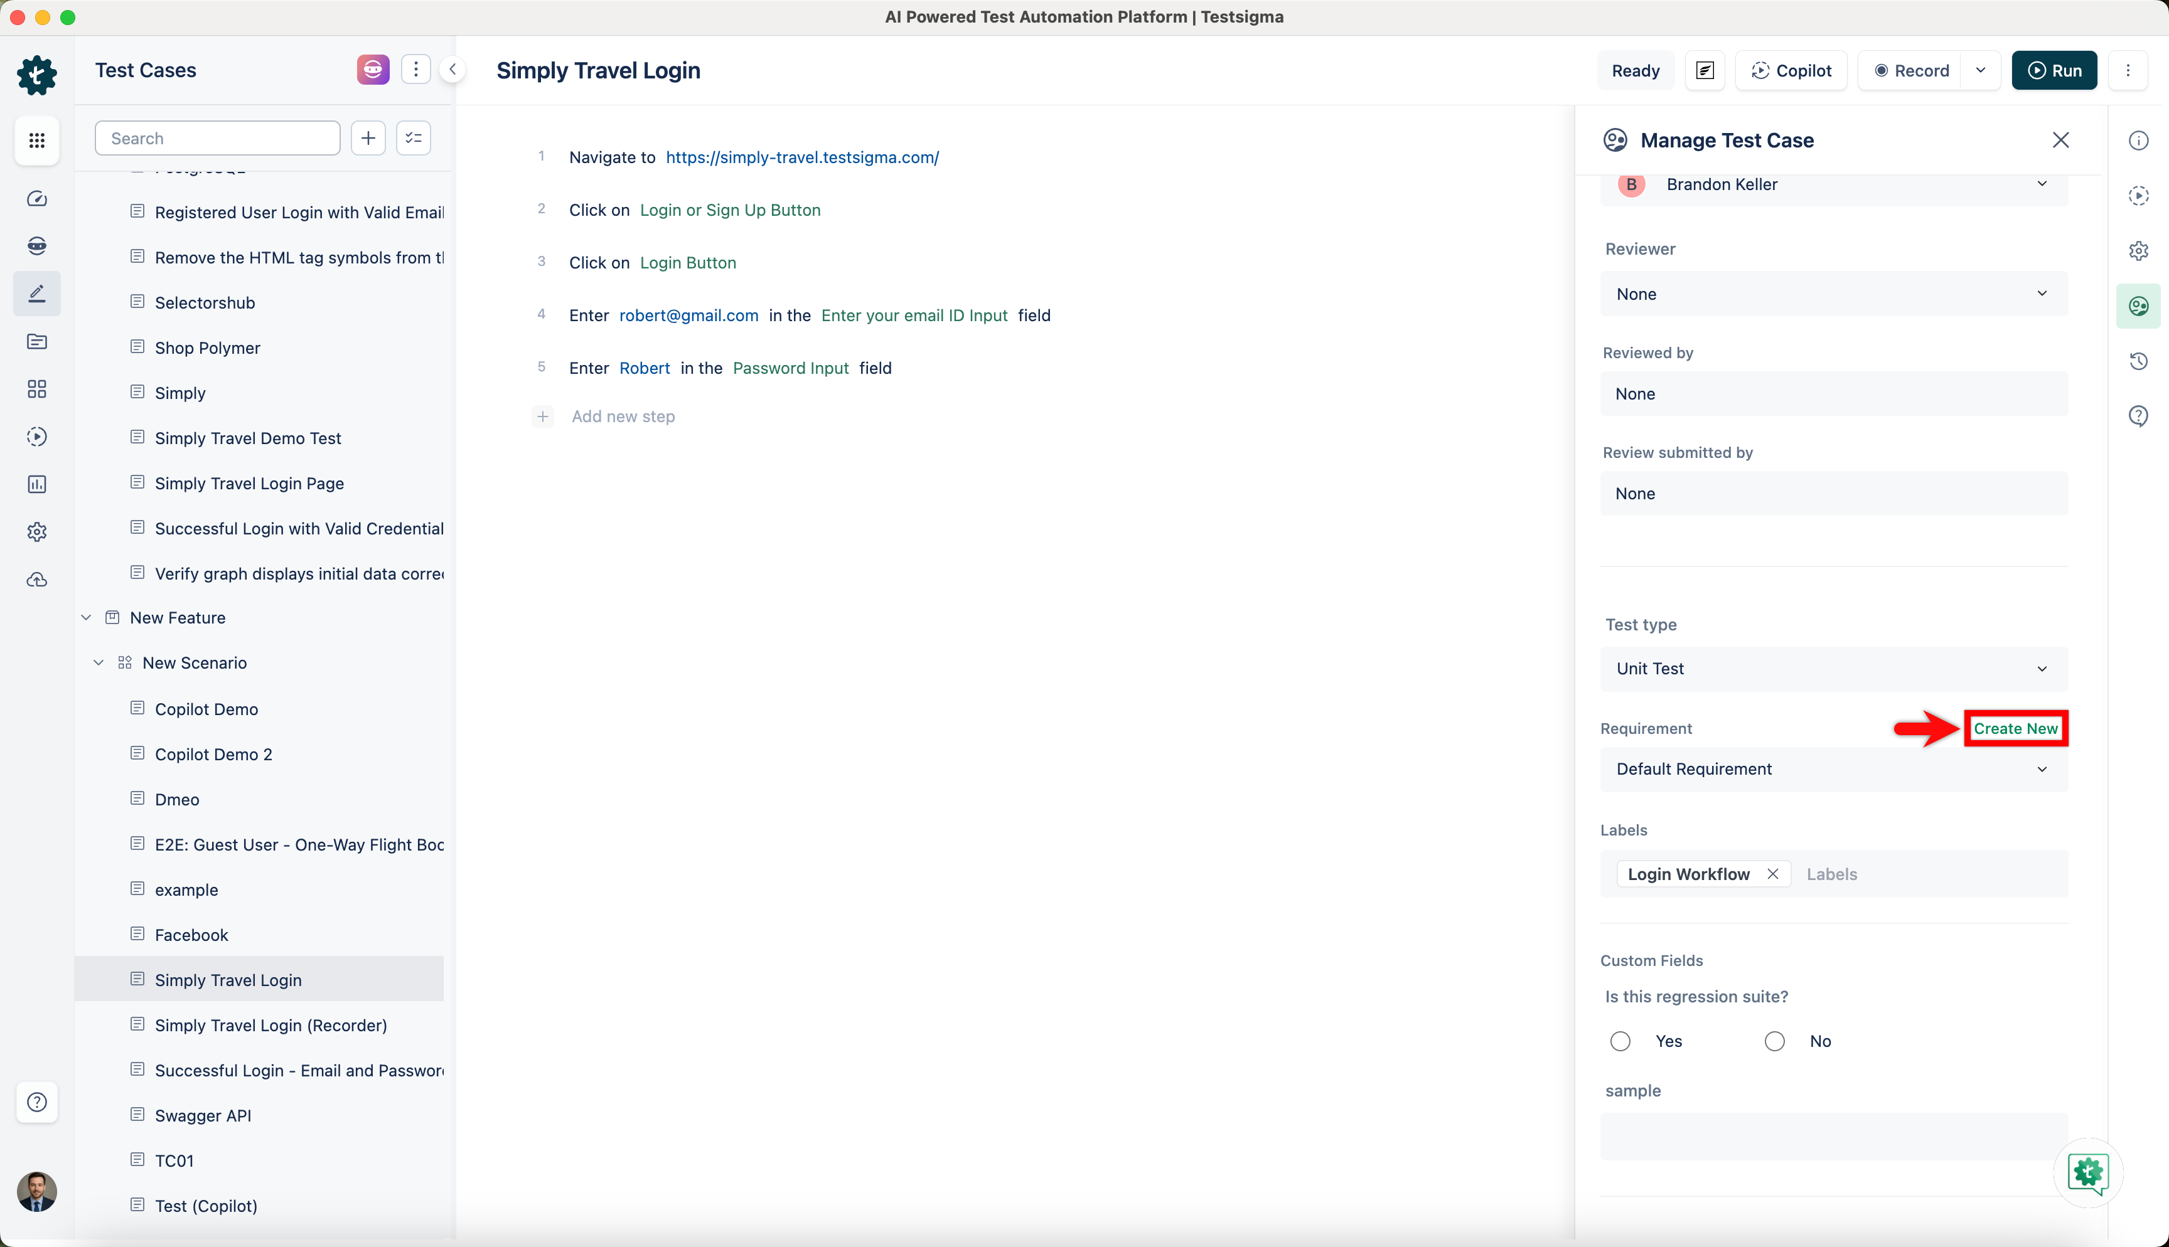The width and height of the screenshot is (2169, 1247).
Task: Open the apps grid menu icon
Action: [37, 141]
